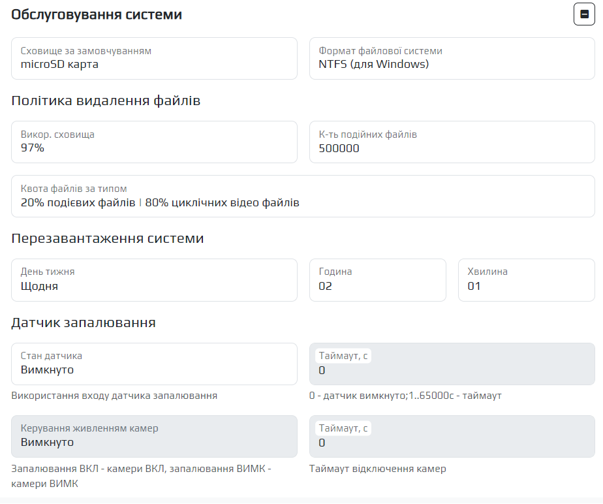Open the День тижня dropdown
This screenshot has width=603, height=504.
point(154,280)
